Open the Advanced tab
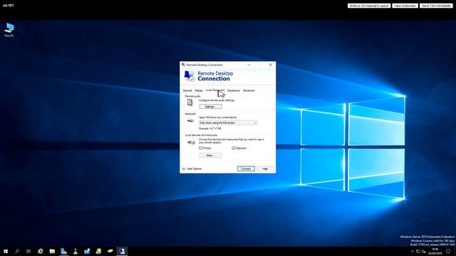 (249, 90)
